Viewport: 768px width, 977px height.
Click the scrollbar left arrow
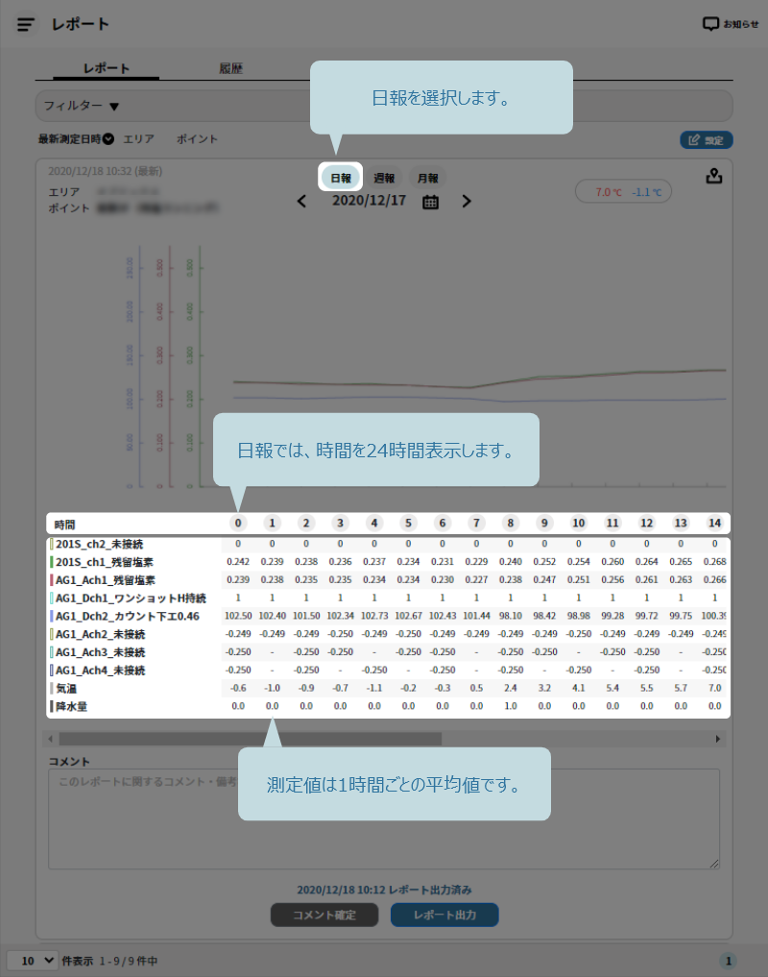point(51,739)
